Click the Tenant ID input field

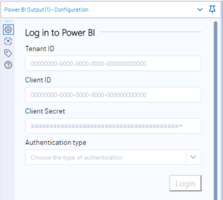(x=113, y=64)
